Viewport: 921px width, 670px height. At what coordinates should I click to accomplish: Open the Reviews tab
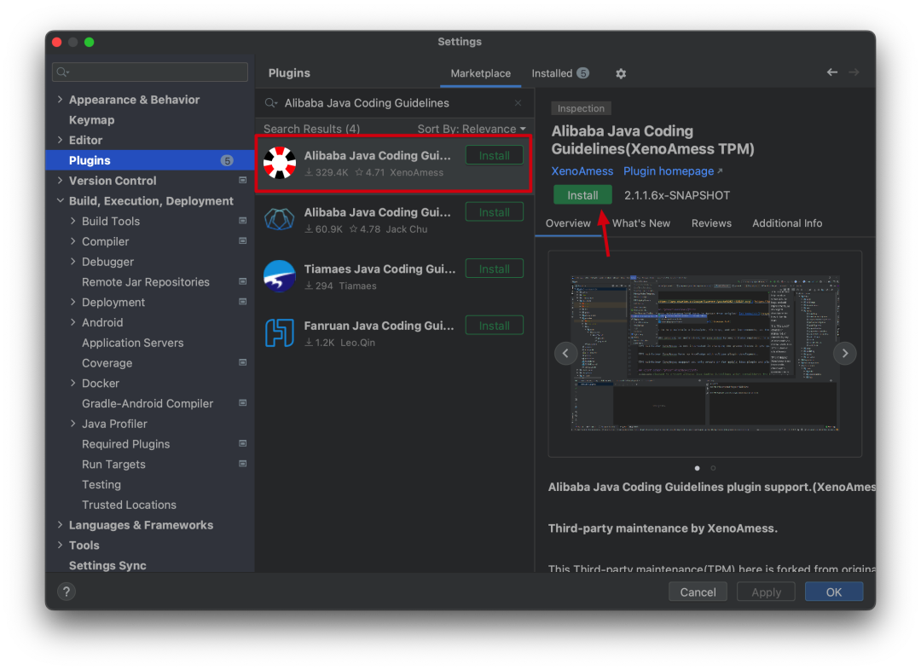711,223
